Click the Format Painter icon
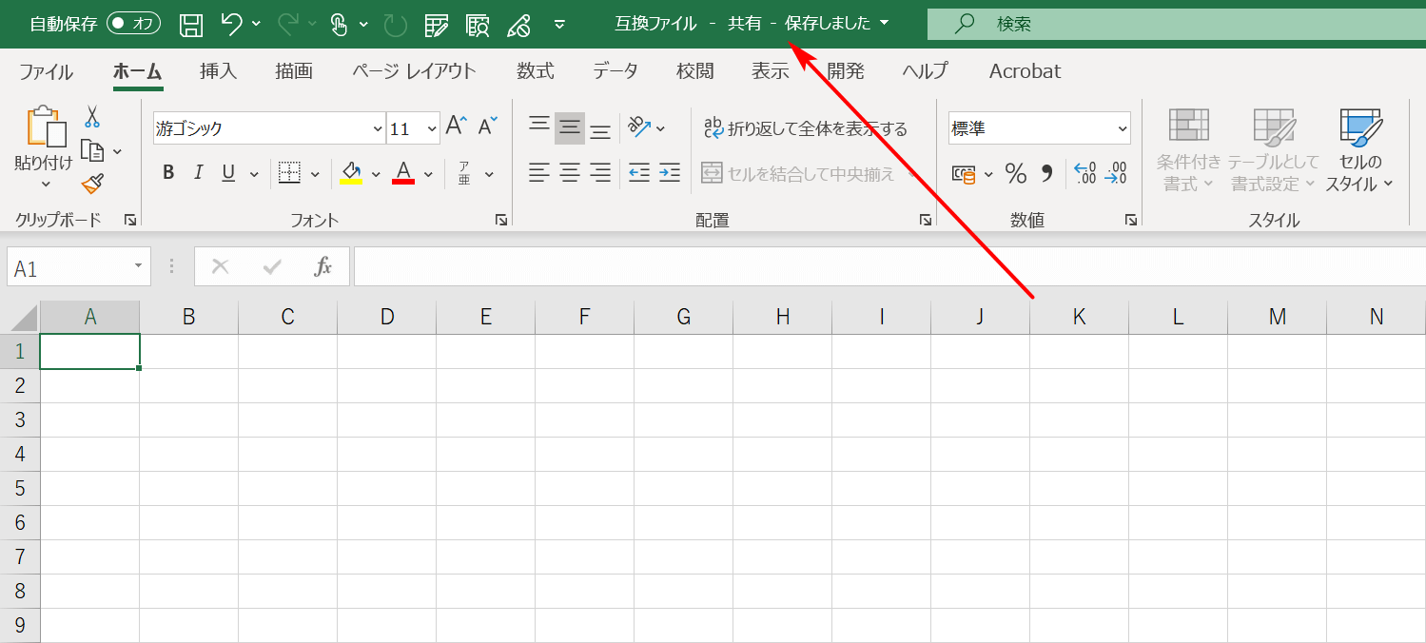This screenshot has height=643, width=1426. point(91,184)
